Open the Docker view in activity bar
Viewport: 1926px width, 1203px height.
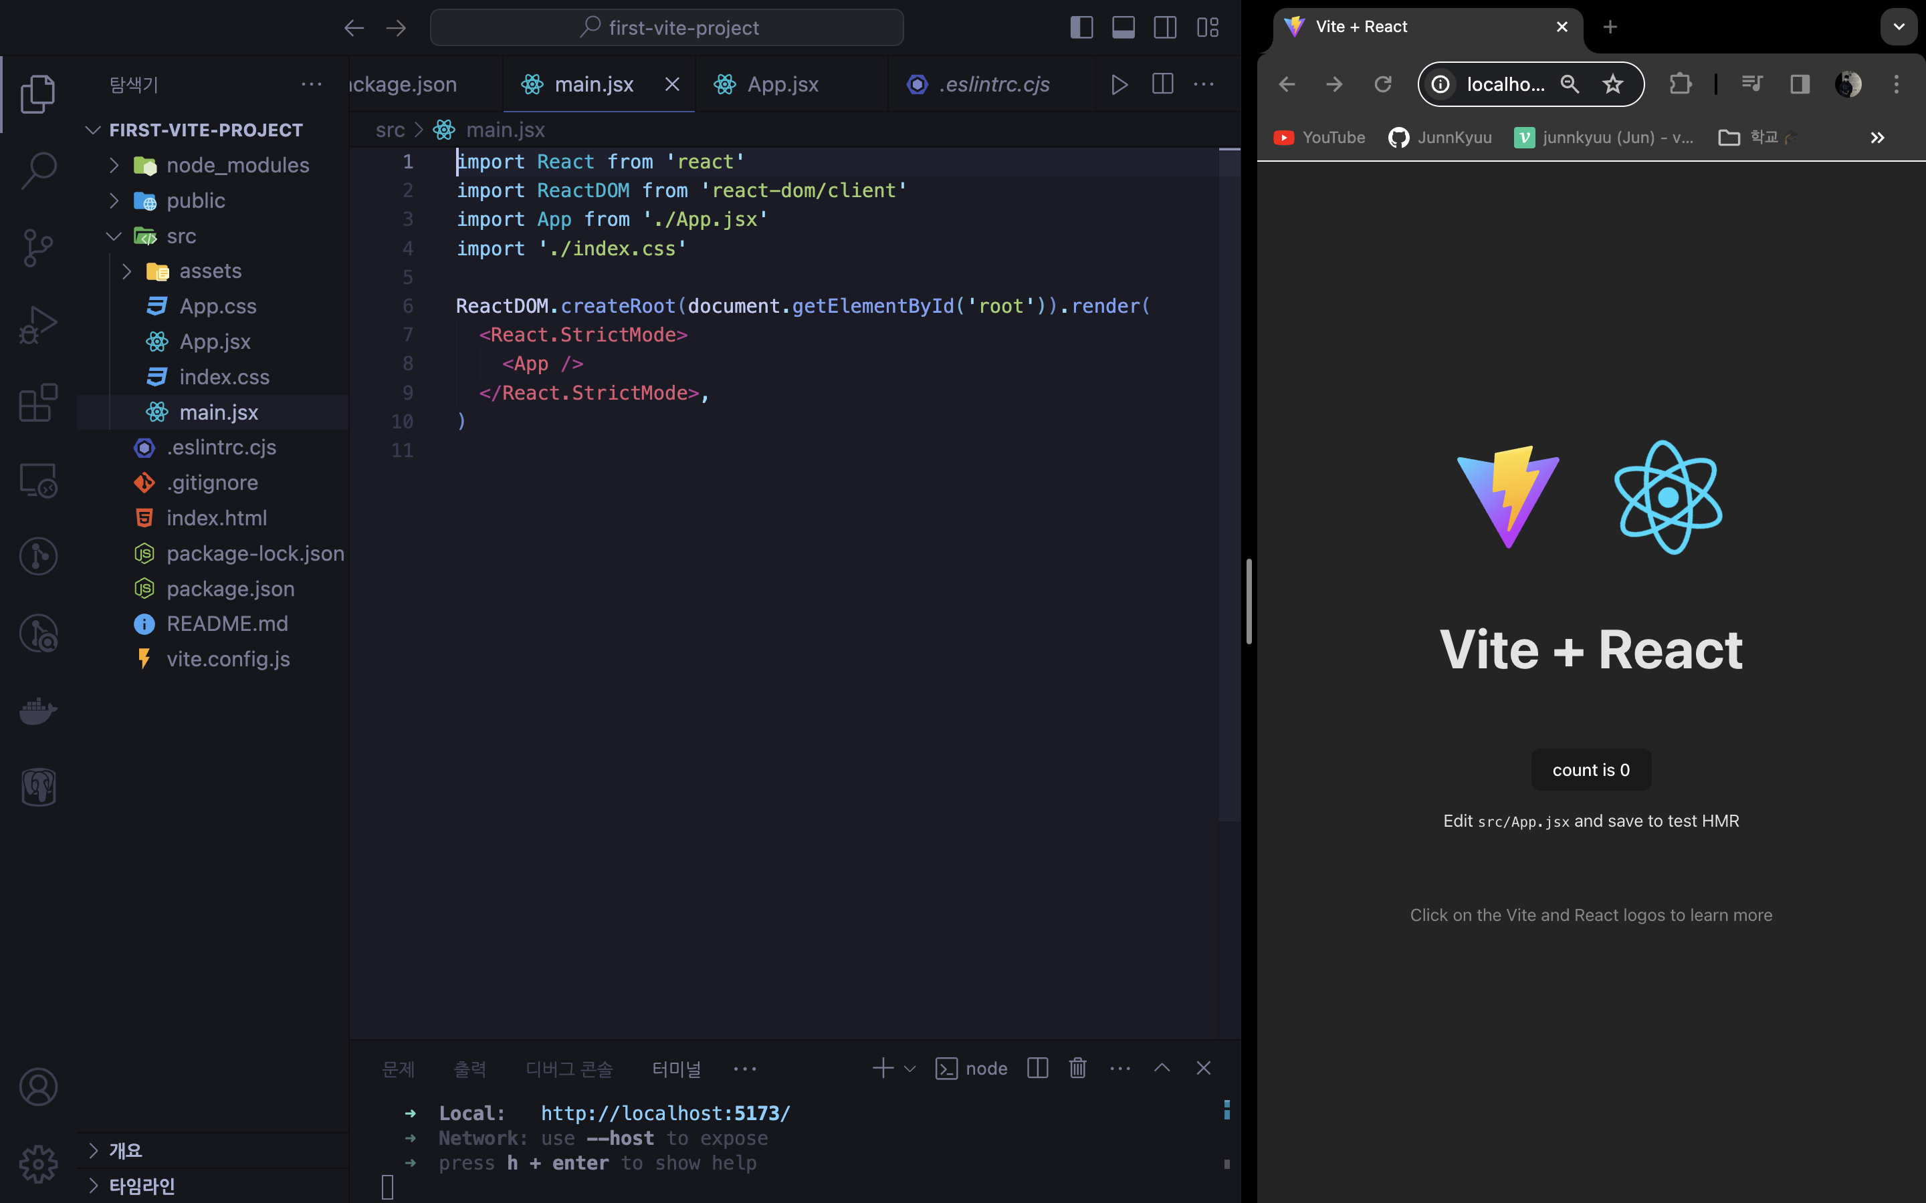[x=37, y=710]
